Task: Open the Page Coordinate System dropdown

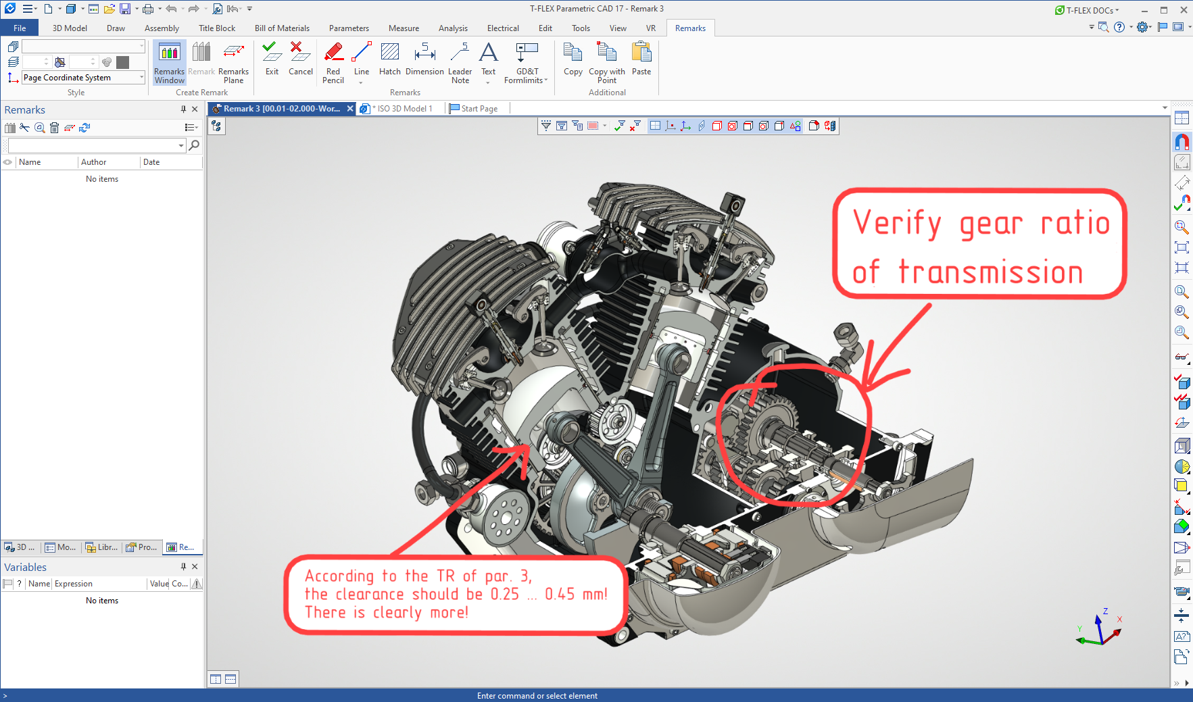Action: tap(141, 78)
